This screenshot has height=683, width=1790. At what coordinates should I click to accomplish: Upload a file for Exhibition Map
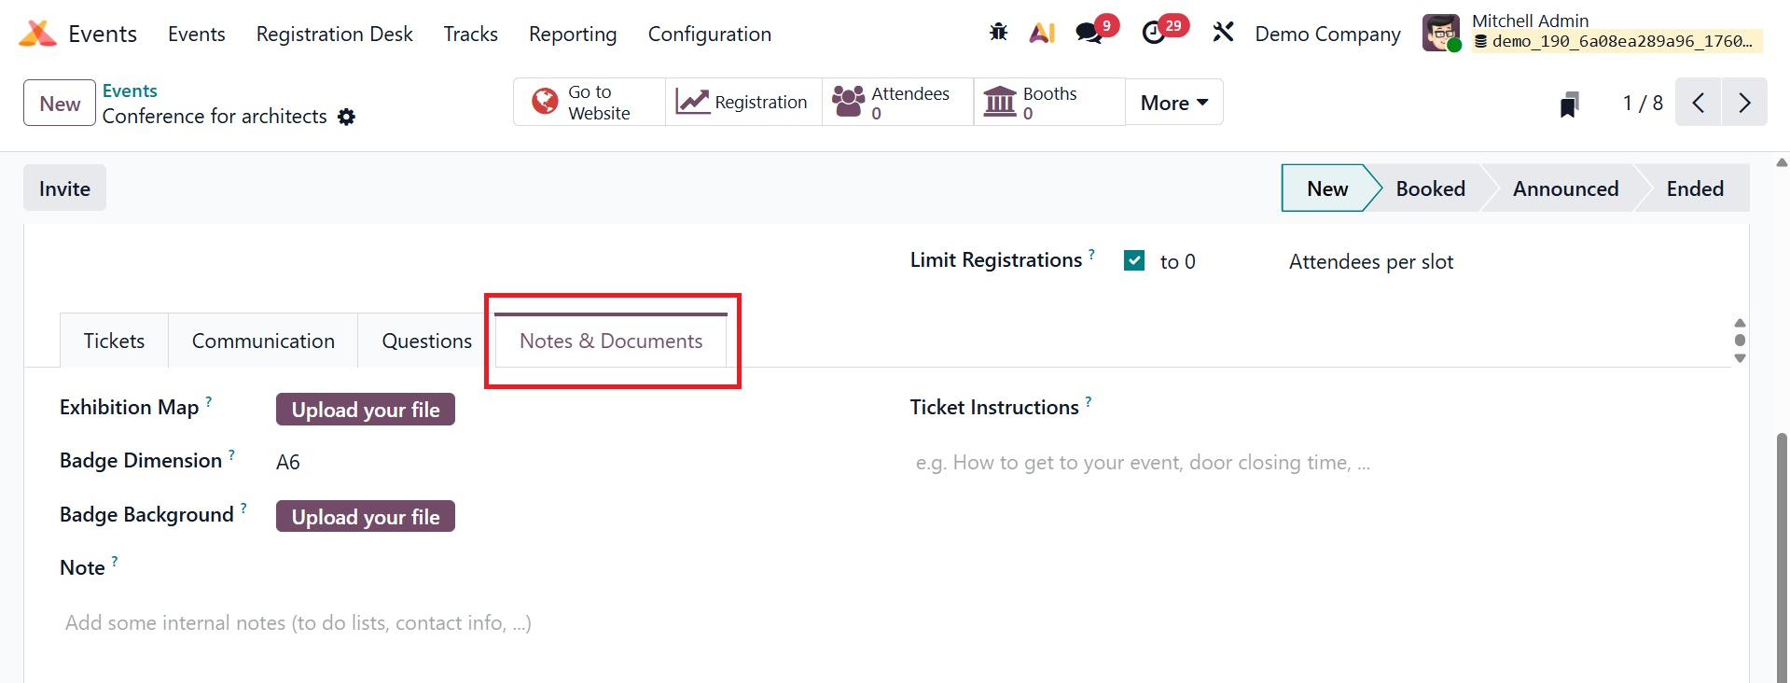point(366,410)
